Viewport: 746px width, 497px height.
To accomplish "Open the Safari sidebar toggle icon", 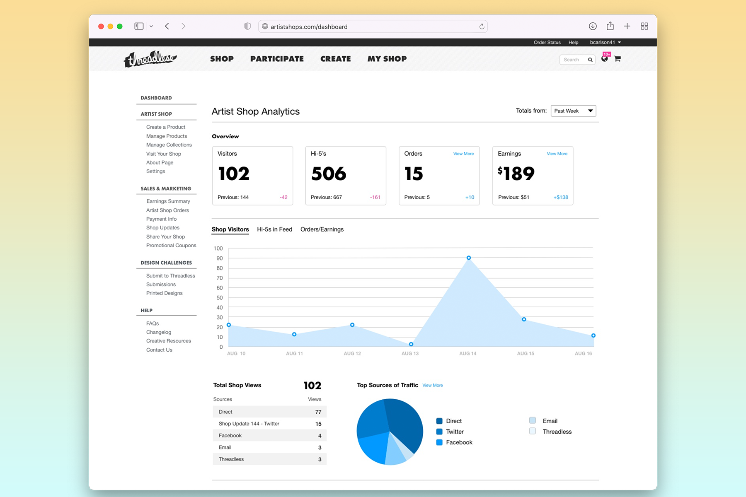I will coord(139,26).
